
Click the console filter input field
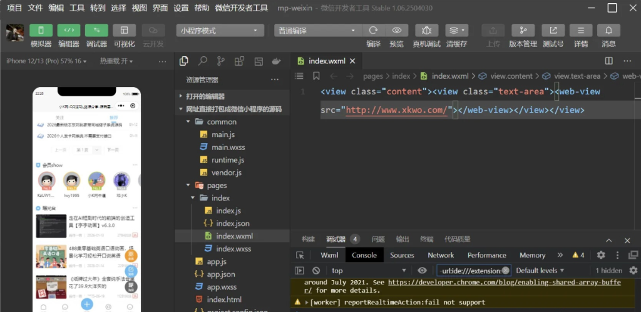(x=469, y=271)
